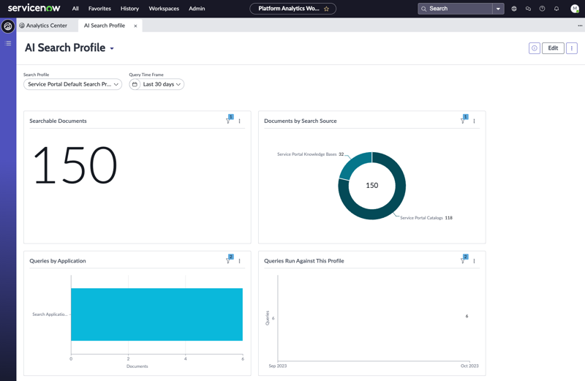
Task: Open the Queries by Application filter icon
Action: point(229,260)
